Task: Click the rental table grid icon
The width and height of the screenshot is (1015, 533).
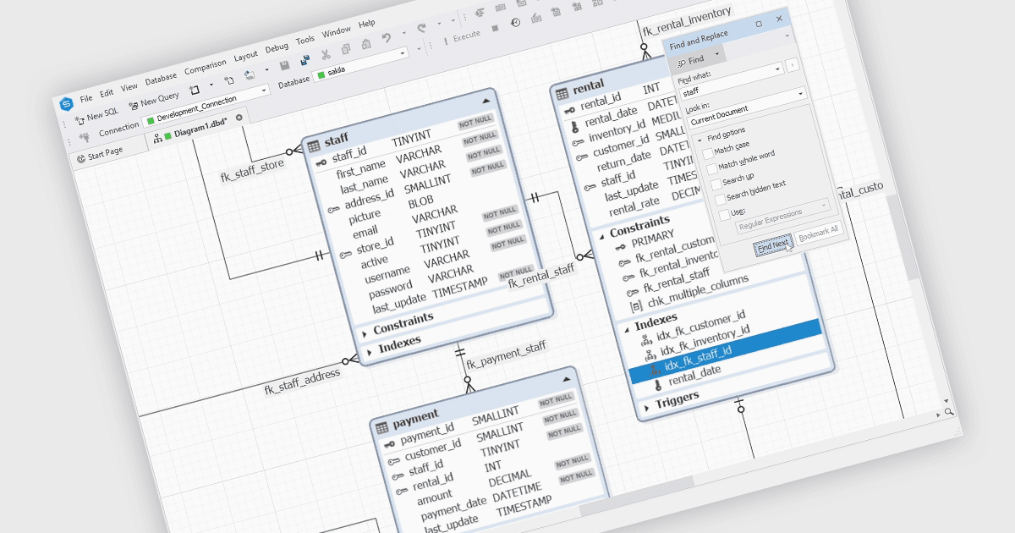Action: click(x=562, y=94)
